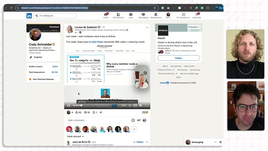The width and height of the screenshot is (268, 151).
Task: Open footer More link
Action: [x=178, y=77]
